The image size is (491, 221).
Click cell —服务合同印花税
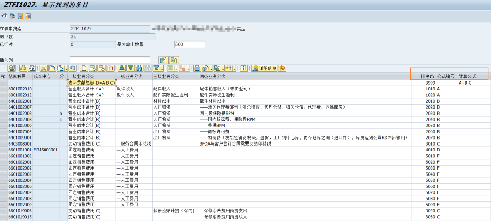click(134, 144)
